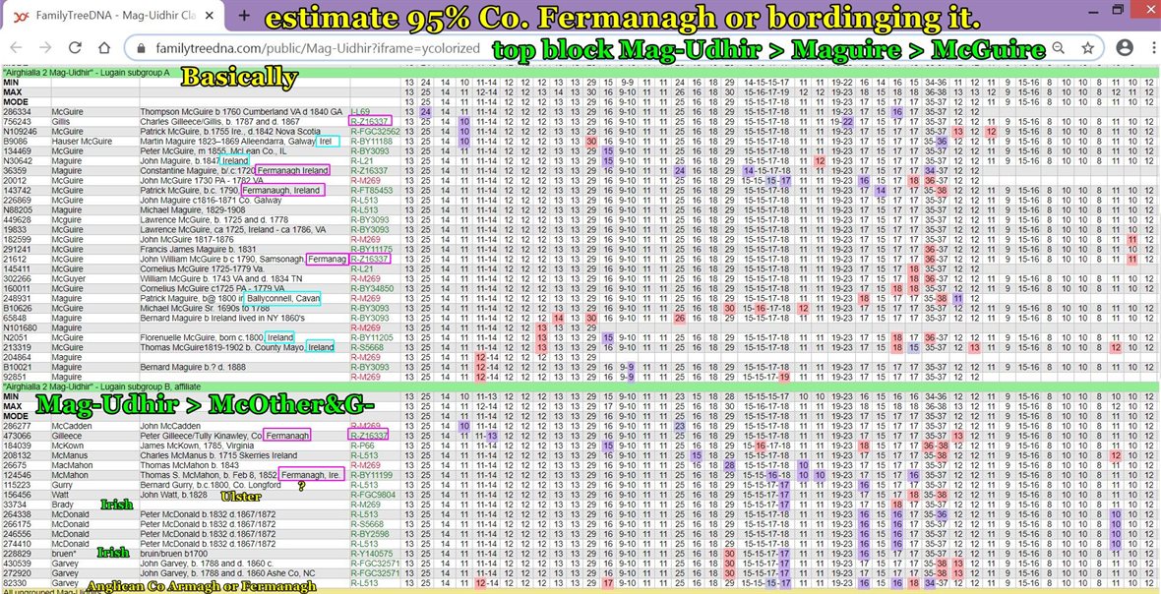This screenshot has width=1161, height=594.
Task: Bookmark this page with the star icon
Action: click(x=1087, y=48)
